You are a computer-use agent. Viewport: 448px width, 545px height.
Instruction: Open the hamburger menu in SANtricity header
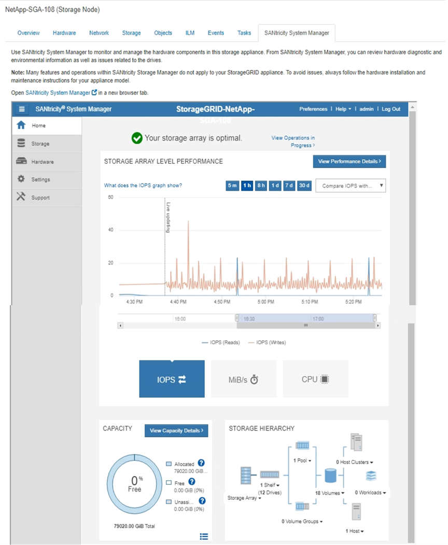pos(22,109)
